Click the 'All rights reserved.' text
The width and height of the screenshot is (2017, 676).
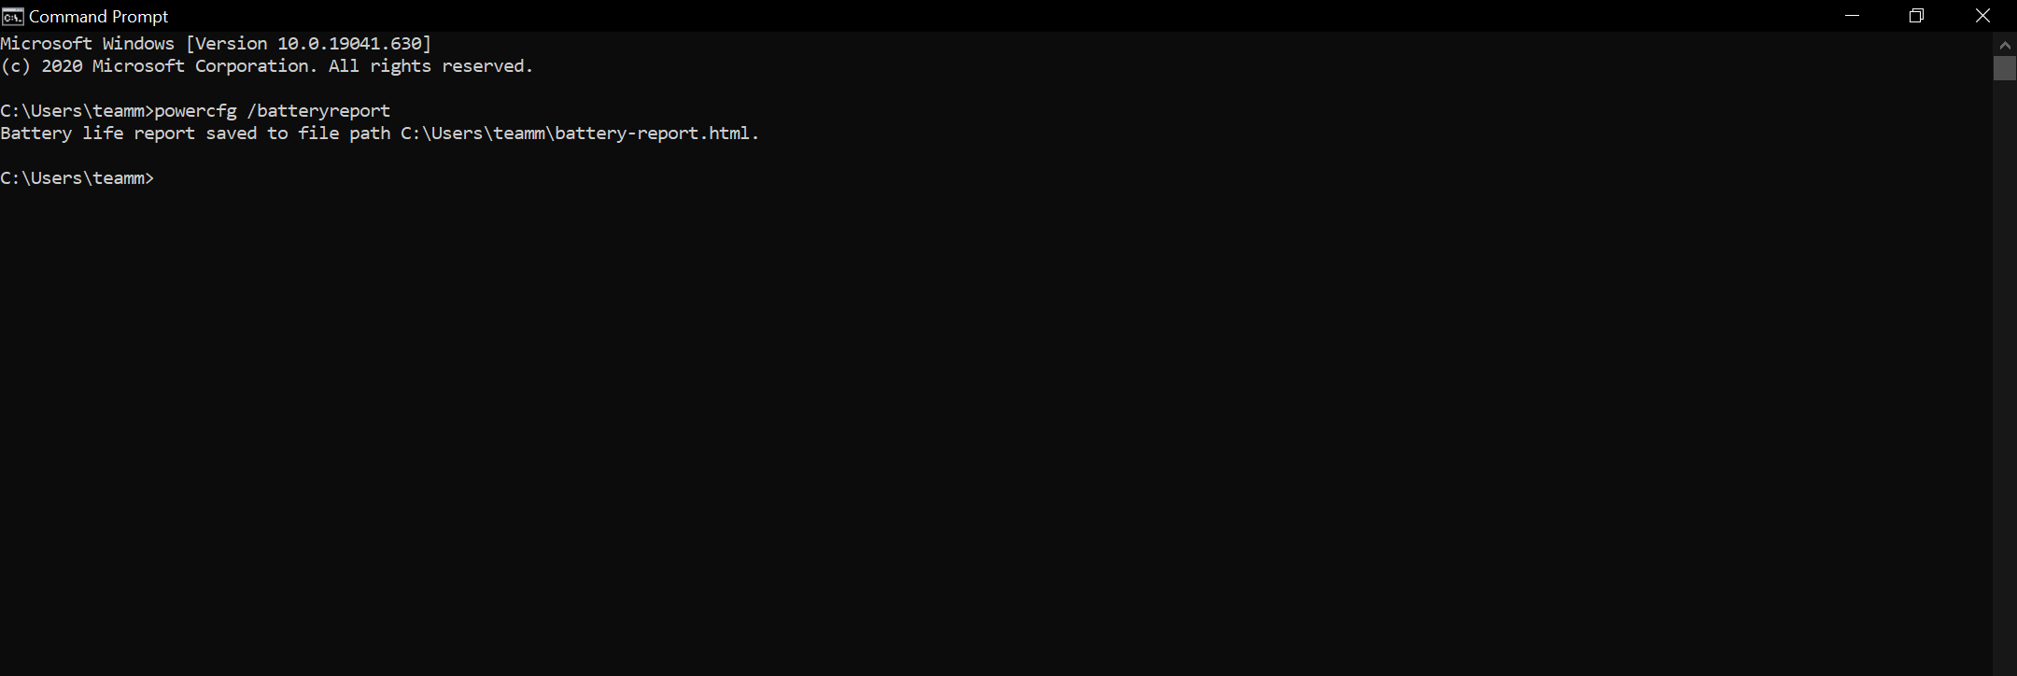coord(430,66)
